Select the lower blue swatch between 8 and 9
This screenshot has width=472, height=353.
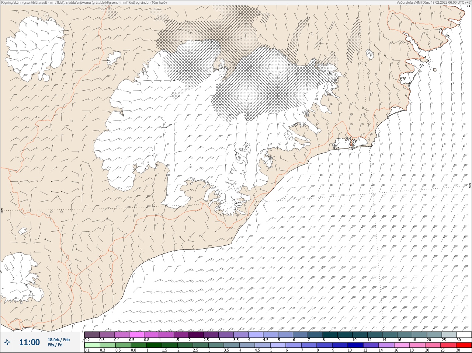click(324, 345)
